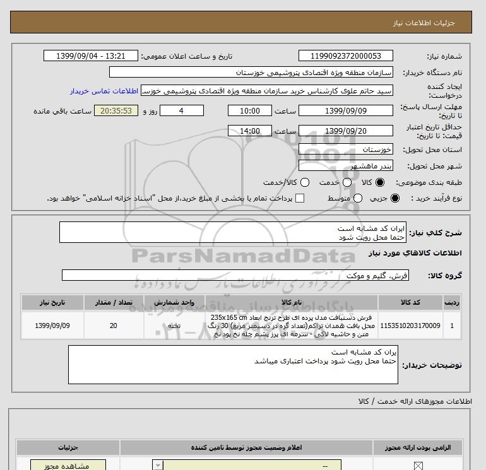
Task: Select the جزیی purchase type radio
Action: [x=395, y=198]
